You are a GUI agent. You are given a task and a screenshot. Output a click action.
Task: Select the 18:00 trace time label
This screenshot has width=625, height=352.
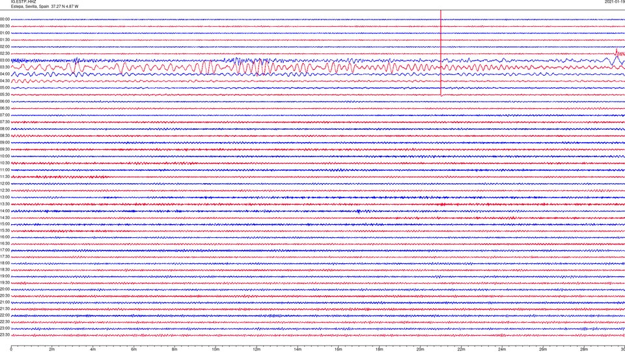point(5,263)
